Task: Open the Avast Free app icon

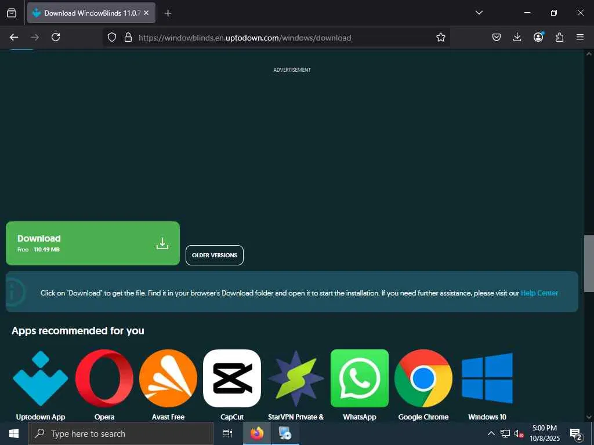Action: [168, 378]
